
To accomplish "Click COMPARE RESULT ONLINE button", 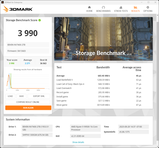I will [28, 102].
